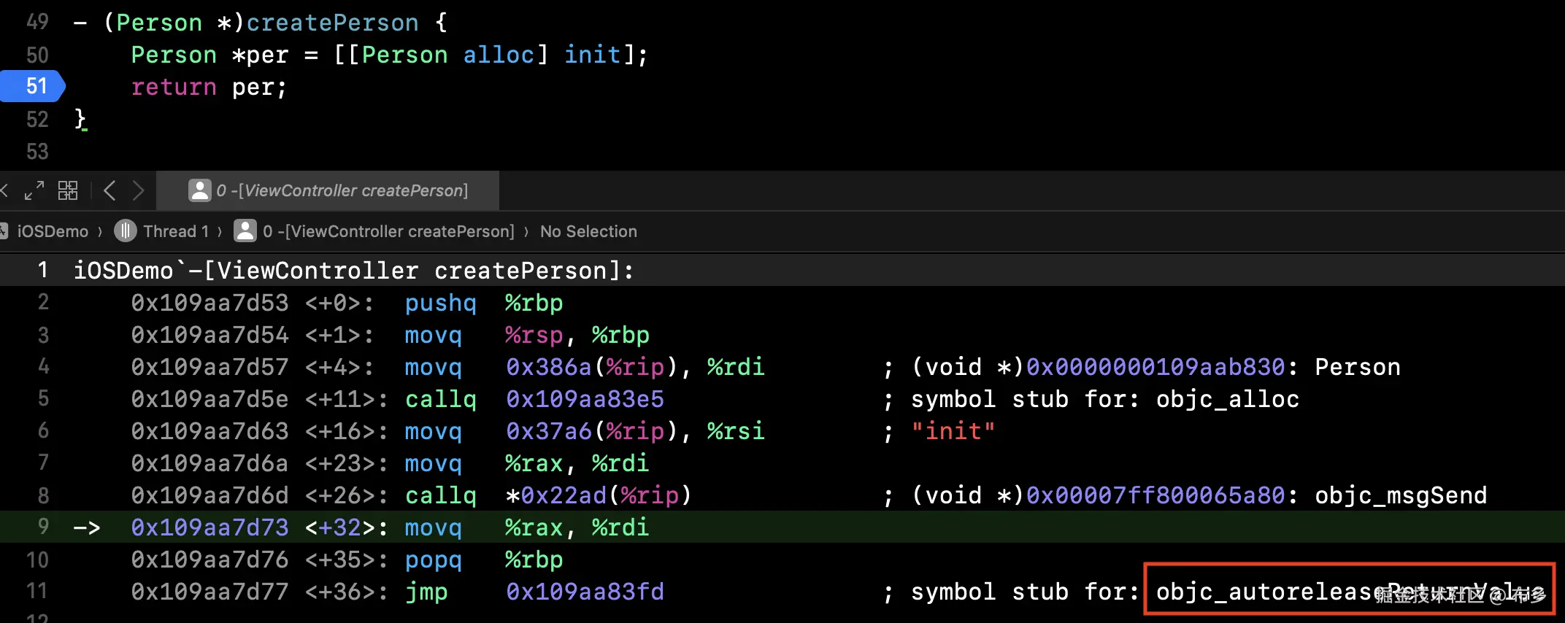Open the Thread 1 breadcrumb dropdown
This screenshot has height=623, width=1565.
coord(176,231)
